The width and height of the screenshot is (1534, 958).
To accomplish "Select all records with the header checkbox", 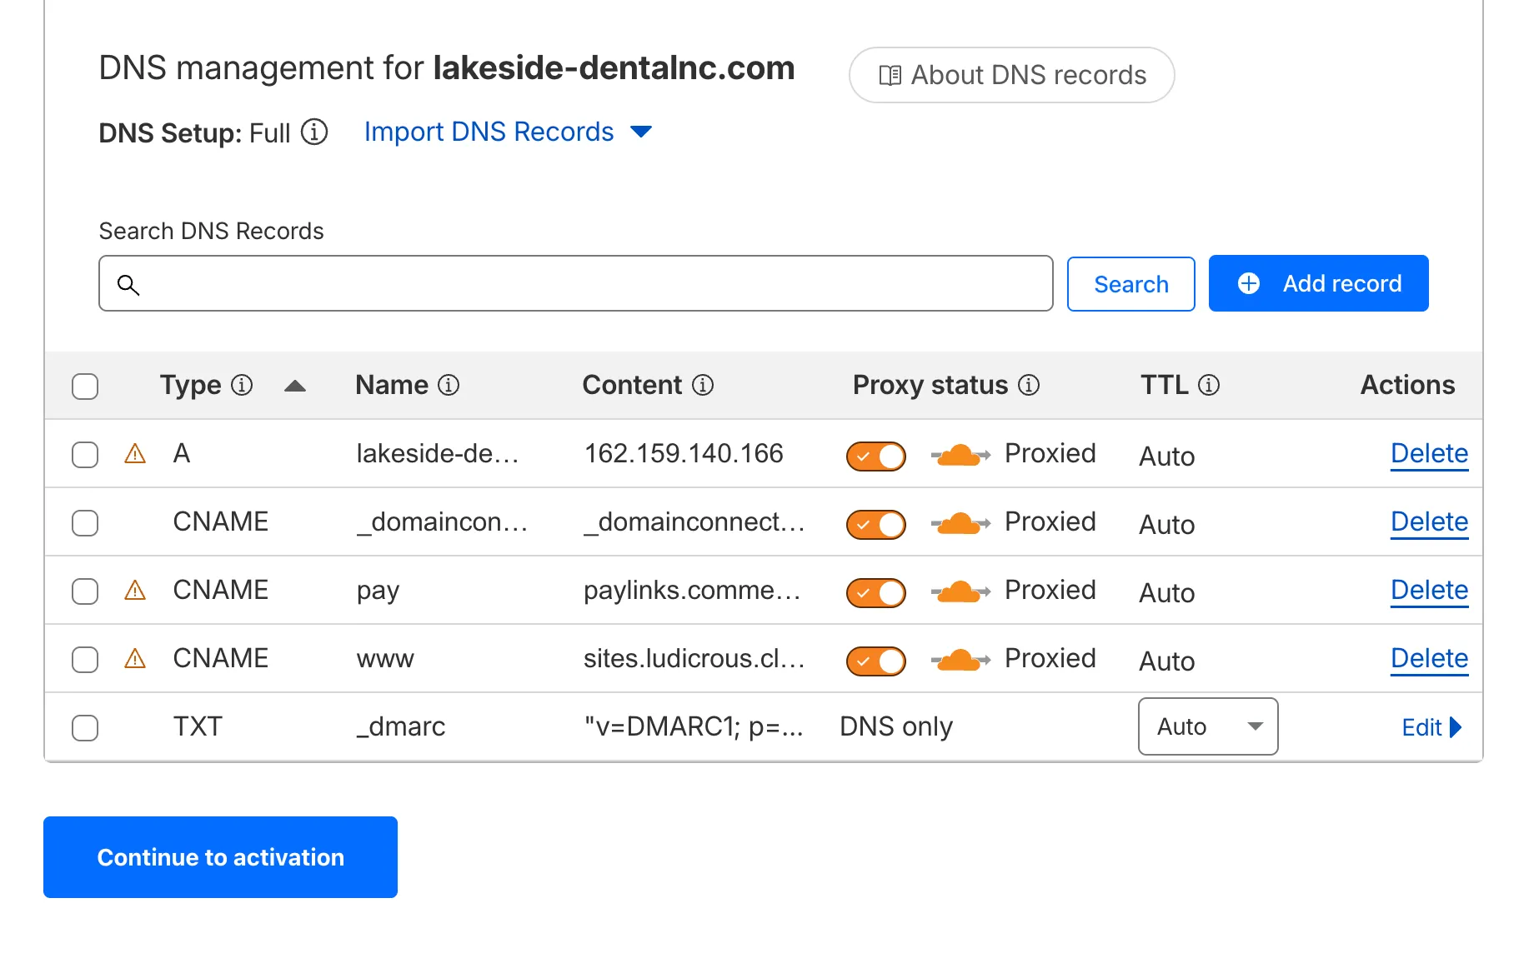I will 84,386.
